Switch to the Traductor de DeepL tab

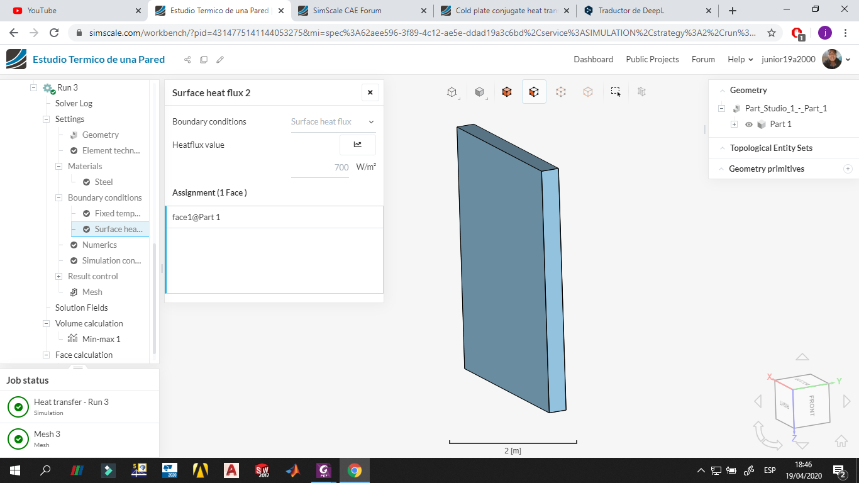click(x=648, y=11)
